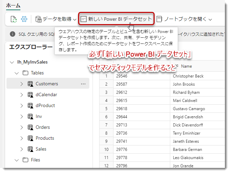Click the Inv table icon

tap(30, 117)
